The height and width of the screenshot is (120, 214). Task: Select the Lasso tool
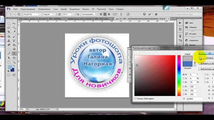pyautogui.click(x=9, y=28)
